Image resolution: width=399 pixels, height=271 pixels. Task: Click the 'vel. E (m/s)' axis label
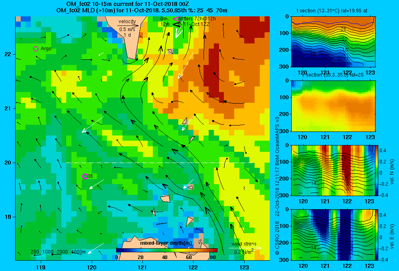[x=392, y=236]
